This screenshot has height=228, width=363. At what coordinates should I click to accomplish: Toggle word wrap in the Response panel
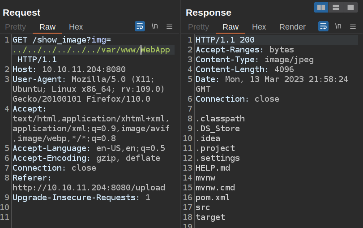point(323,26)
